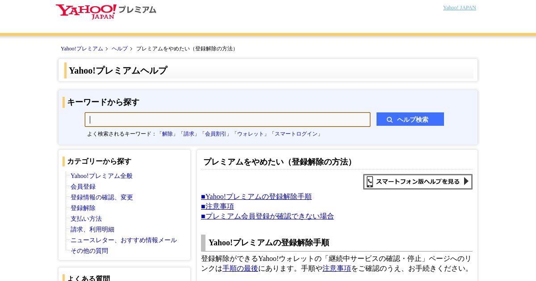The width and height of the screenshot is (536, 281).
Task: Click the Yahoo!プレミアムヘルプ page heading
Action: [118, 70]
